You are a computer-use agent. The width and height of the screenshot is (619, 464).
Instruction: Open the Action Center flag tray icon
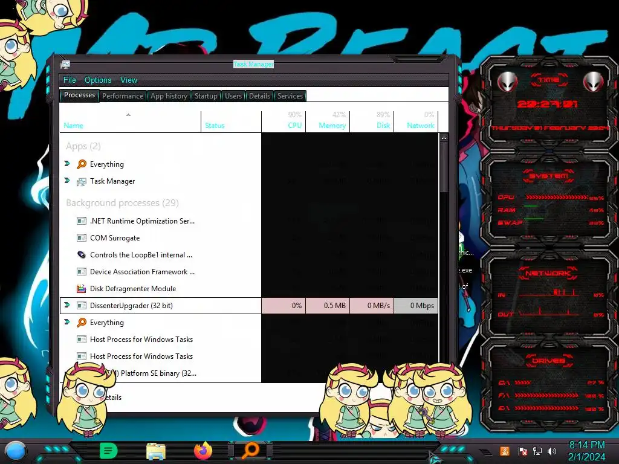[522, 451]
